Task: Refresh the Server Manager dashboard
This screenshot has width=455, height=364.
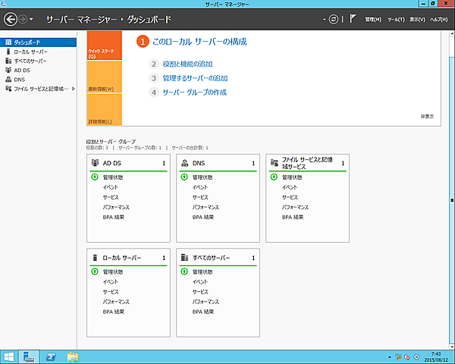Action: (334, 20)
